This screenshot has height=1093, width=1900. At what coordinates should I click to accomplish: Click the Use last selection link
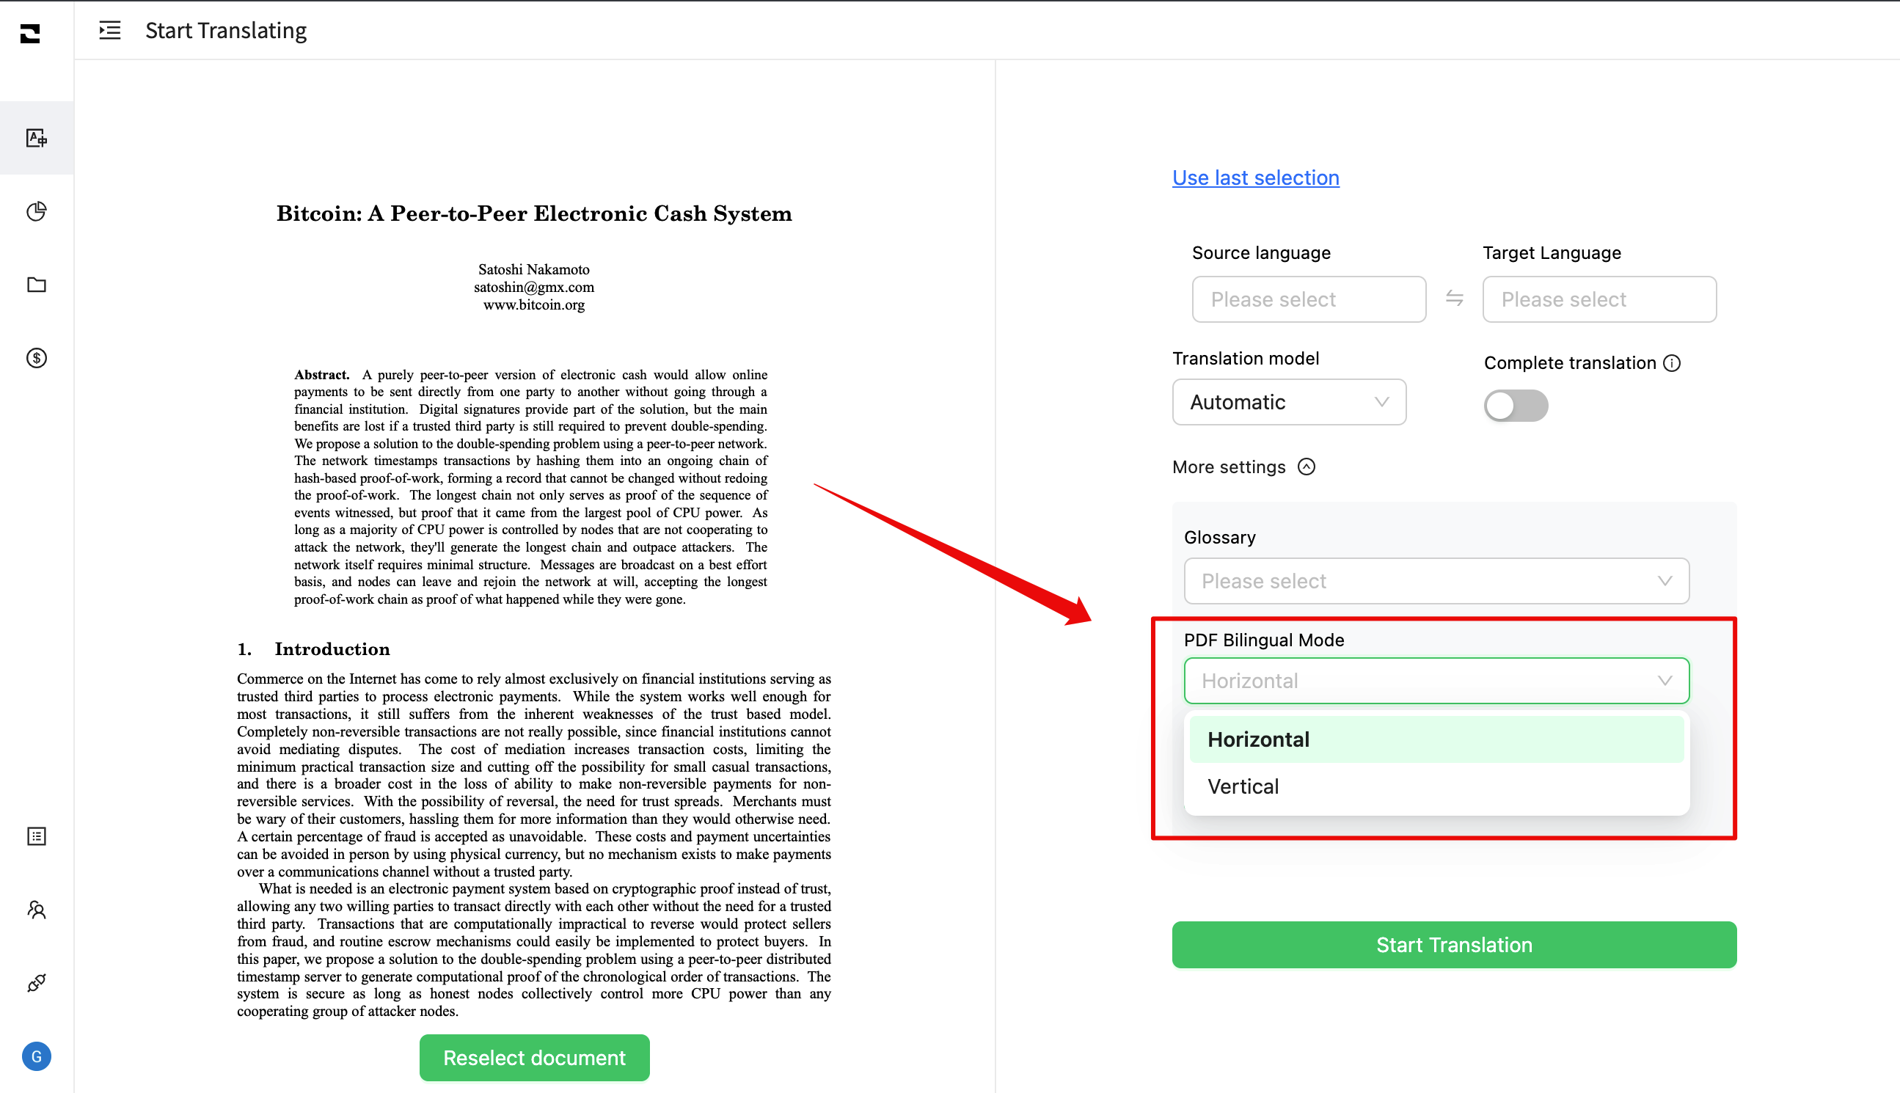pos(1255,178)
